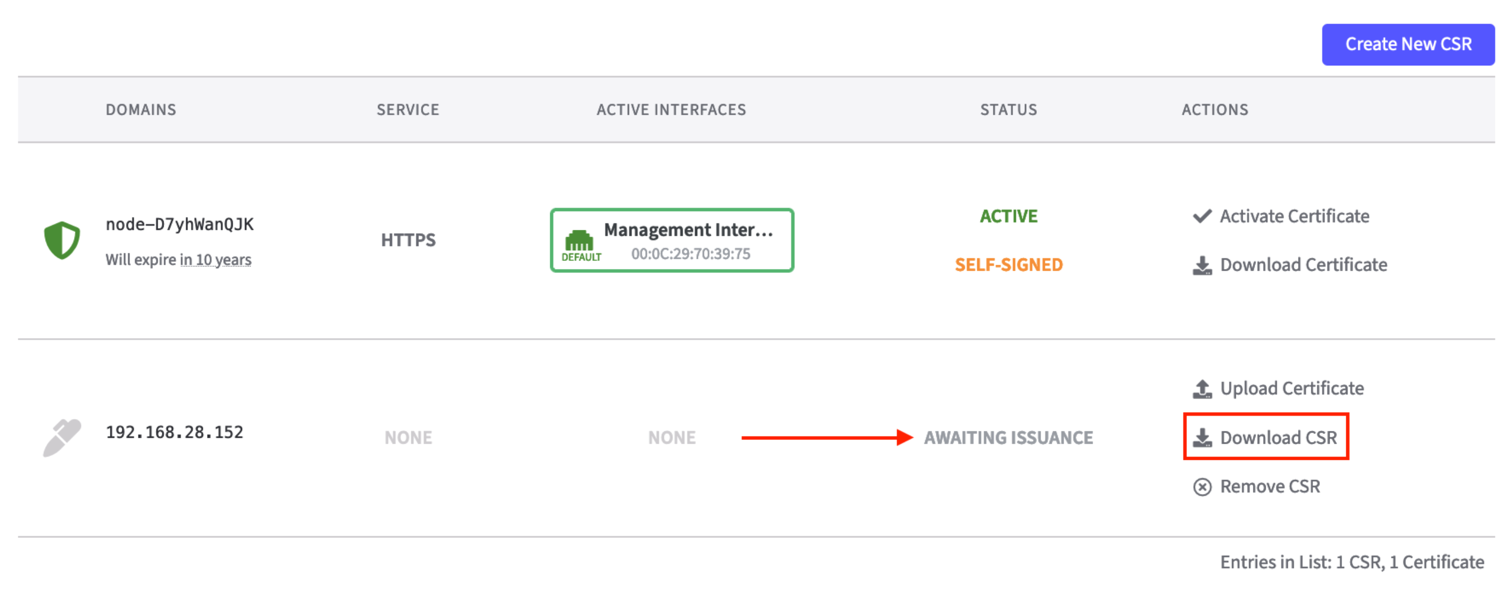Click the Activate Certificate checkmark icon
Screen dimensions: 1505x598
1201,216
